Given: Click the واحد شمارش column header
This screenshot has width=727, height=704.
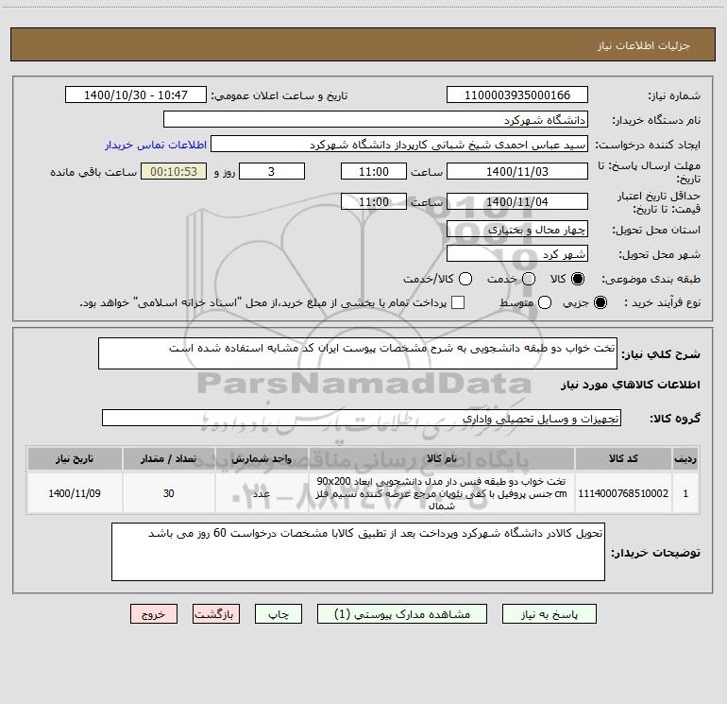Looking at the screenshot, I should tap(262, 458).
